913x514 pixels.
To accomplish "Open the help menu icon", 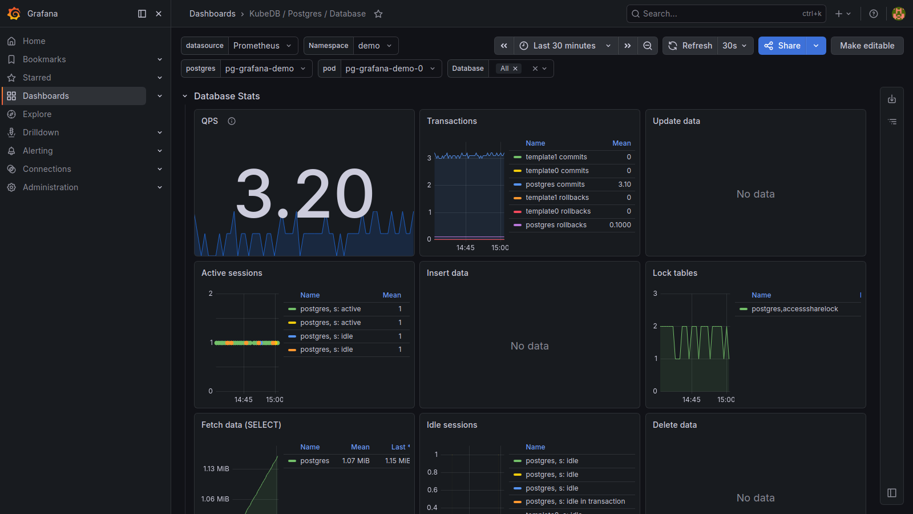I will 874,14.
